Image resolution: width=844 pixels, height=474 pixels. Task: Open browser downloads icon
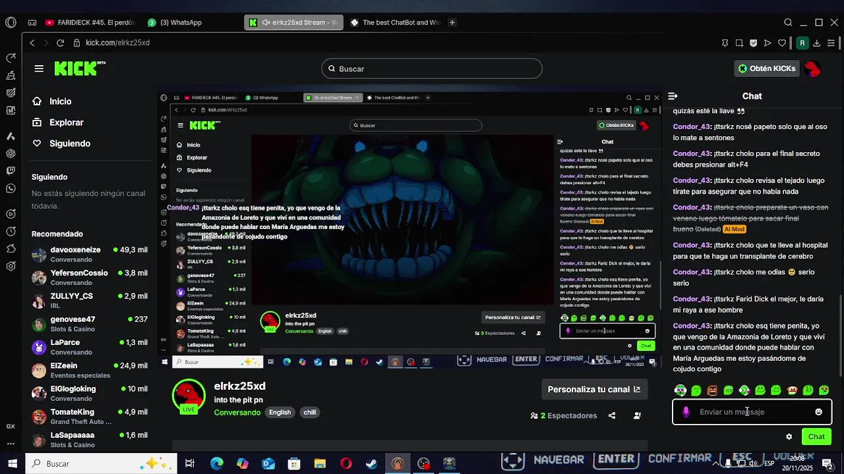point(816,43)
